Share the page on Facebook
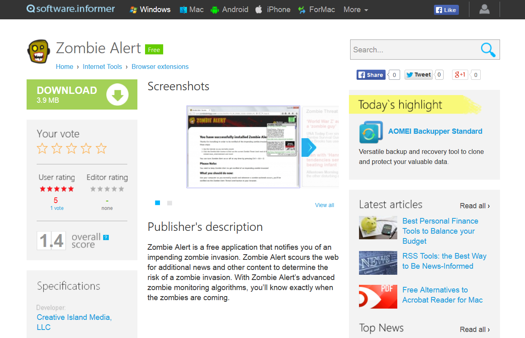 pos(371,75)
